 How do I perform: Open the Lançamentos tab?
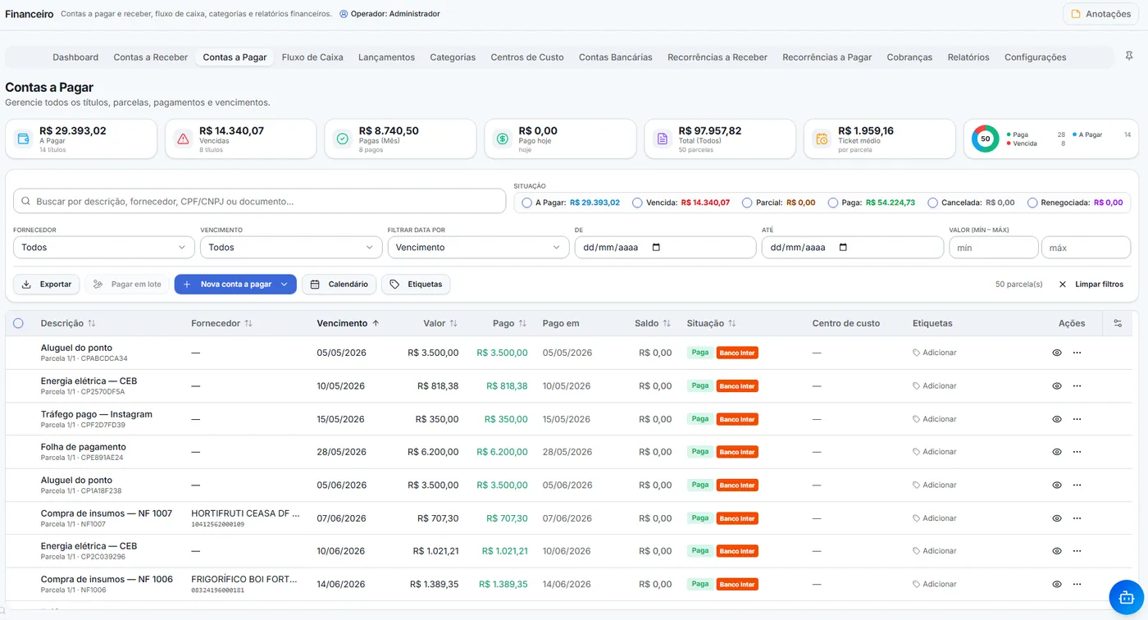pos(386,57)
